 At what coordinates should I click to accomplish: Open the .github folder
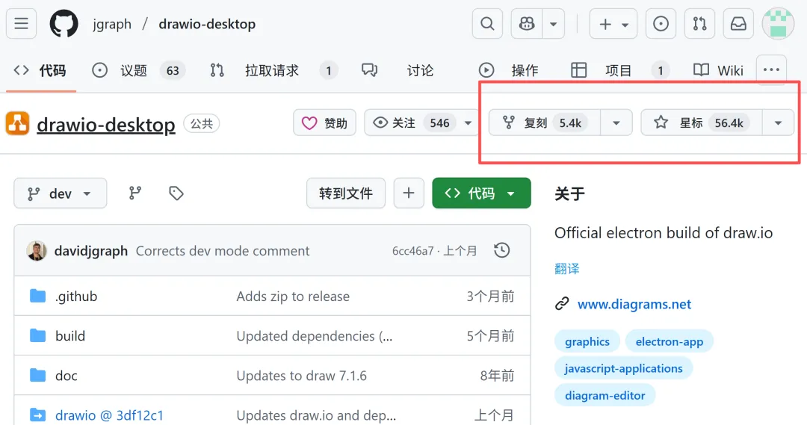76,297
